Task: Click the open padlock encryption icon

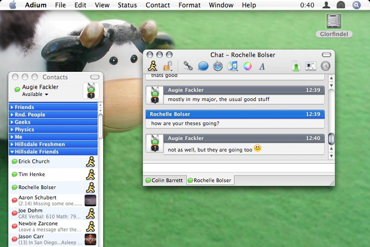Action: click(168, 66)
